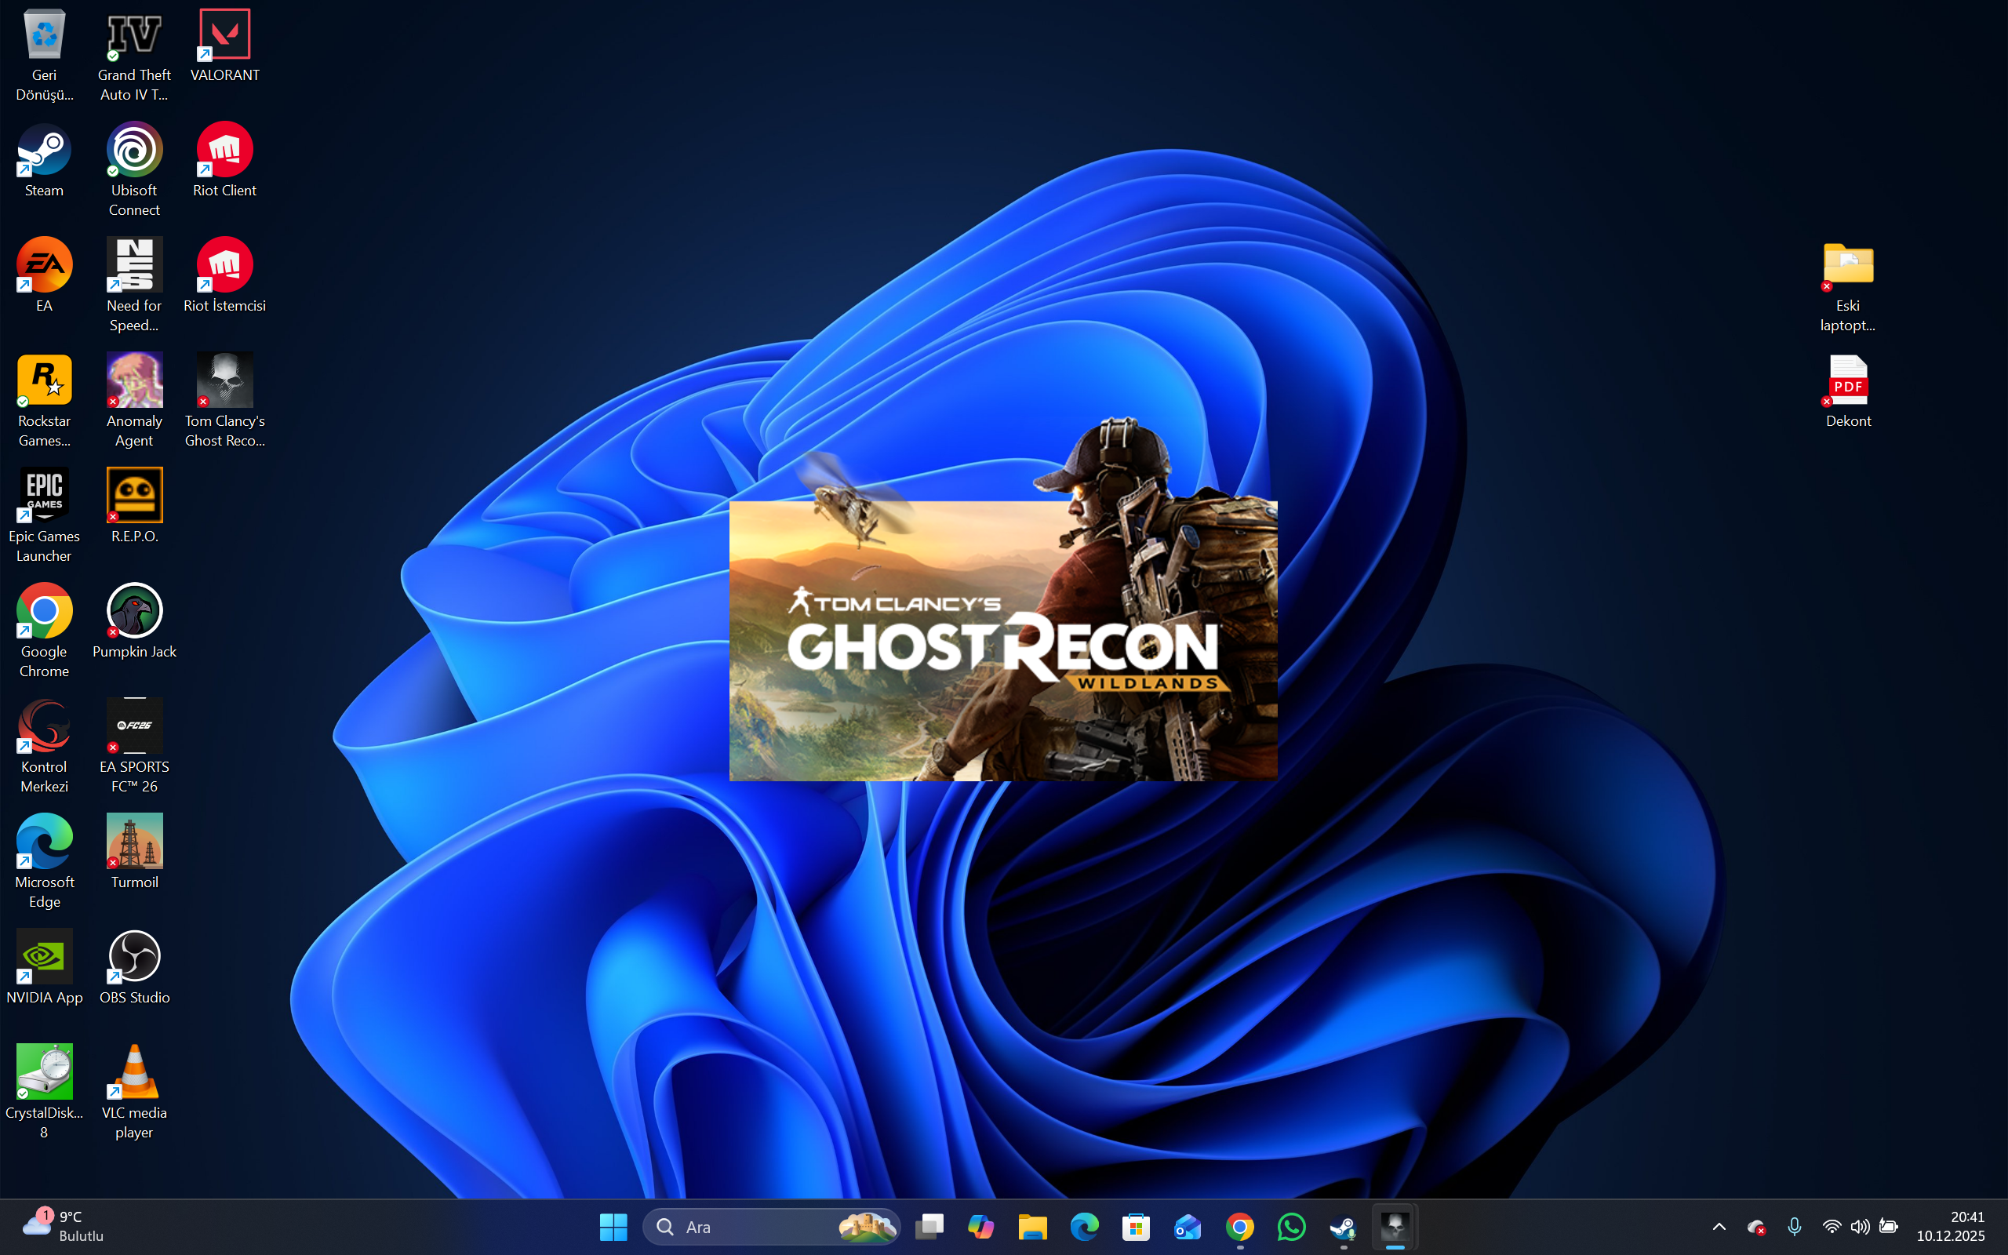Select Need for Speed desktop icon
This screenshot has height=1255, width=2008.
[133, 286]
